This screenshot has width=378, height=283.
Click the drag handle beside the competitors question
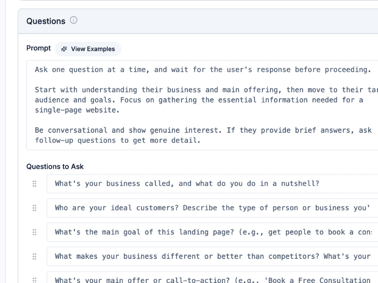click(34, 256)
